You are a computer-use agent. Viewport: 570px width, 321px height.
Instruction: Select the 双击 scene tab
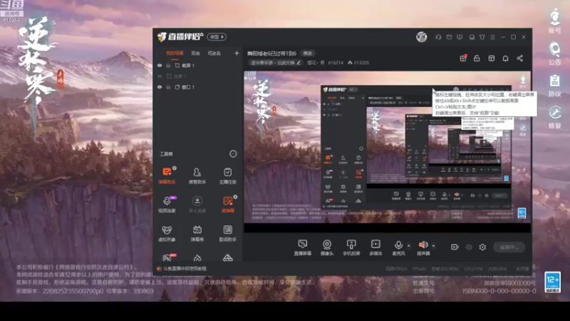[x=195, y=53]
